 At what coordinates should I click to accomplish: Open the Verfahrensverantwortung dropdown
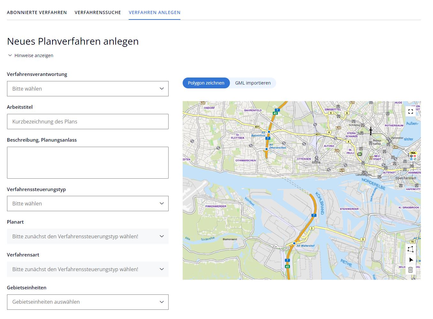87,88
